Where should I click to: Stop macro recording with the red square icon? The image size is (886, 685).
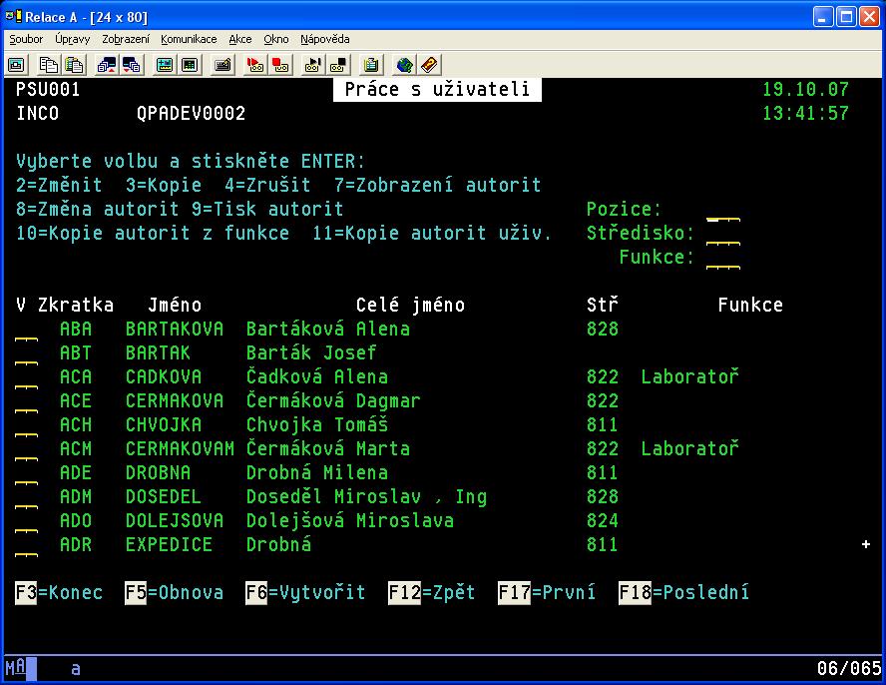pyautogui.click(x=280, y=65)
